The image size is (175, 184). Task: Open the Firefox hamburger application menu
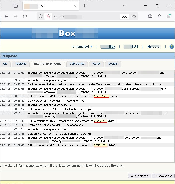(x=169, y=16)
